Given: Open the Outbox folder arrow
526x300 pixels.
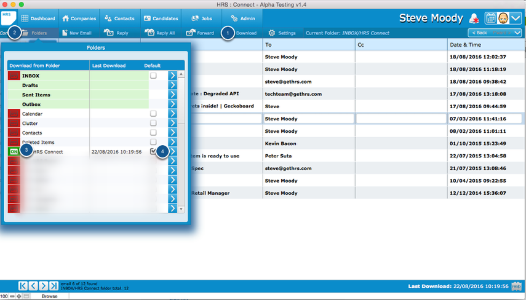Looking at the screenshot, I should tap(172, 105).
